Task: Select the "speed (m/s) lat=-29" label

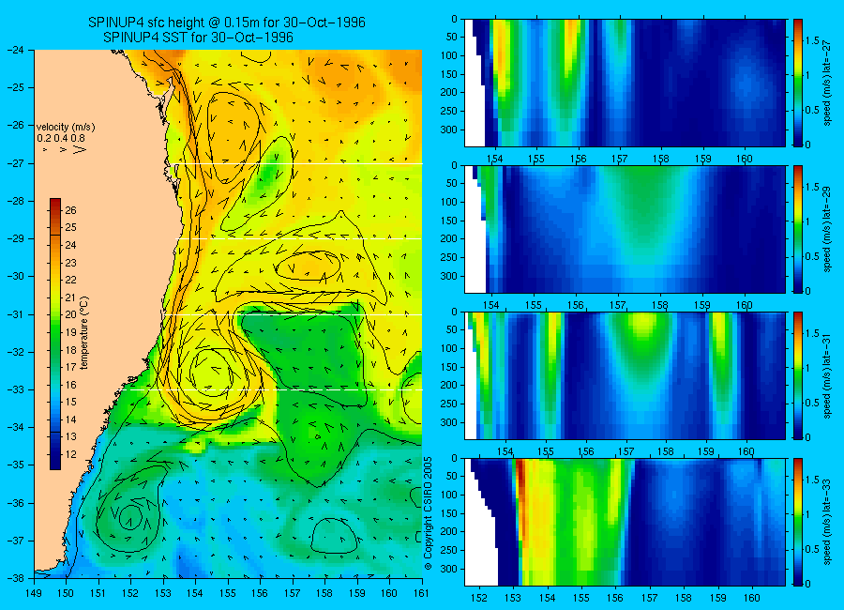Action: tap(827, 230)
